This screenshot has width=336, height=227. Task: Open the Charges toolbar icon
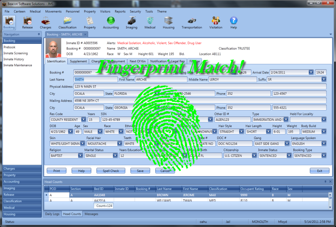pyautogui.click(x=45, y=22)
